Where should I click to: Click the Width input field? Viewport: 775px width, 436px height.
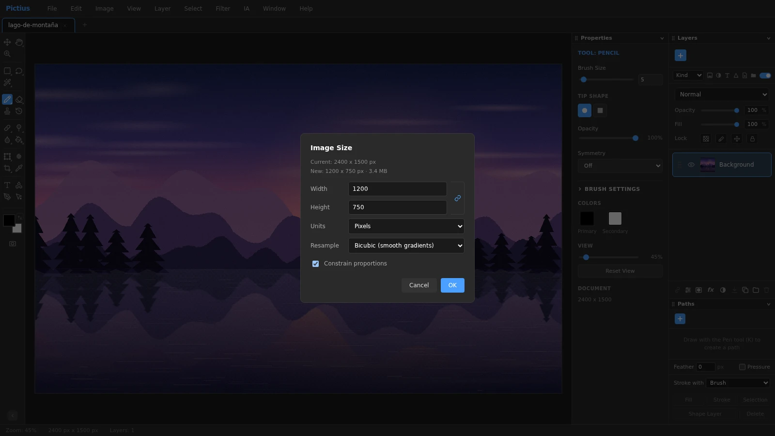398,189
